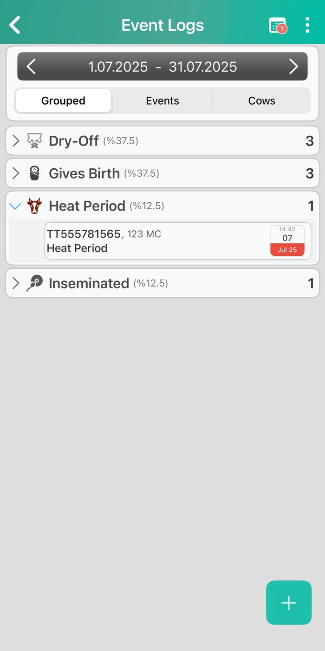325x651 pixels.
Task: Tap the Dry-Off udder icon
Action: pos(34,140)
